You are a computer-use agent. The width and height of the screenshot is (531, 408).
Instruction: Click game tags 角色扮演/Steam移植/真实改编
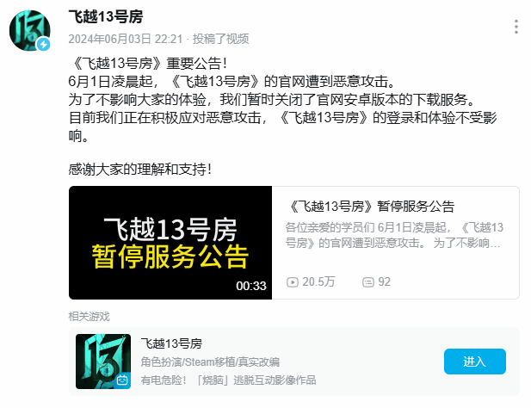pos(210,362)
